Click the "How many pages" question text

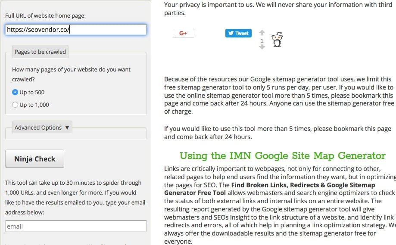coord(71,69)
